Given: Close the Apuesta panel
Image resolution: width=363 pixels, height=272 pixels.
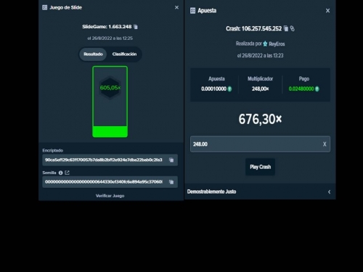Looking at the screenshot, I should point(327,11).
